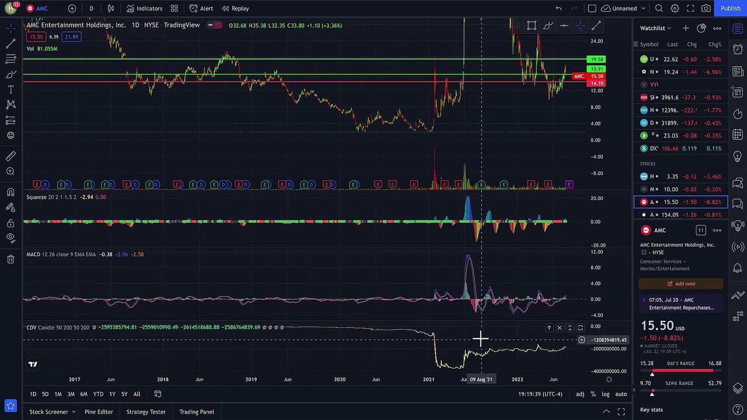Viewport: 747px width, 420px height.
Task: Activate the zoom in tool
Action: [x=11, y=171]
